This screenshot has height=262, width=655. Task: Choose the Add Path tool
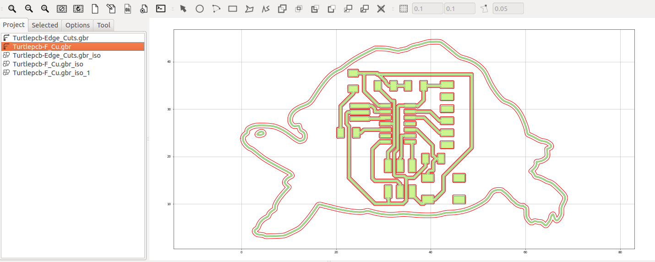pyautogui.click(x=266, y=8)
